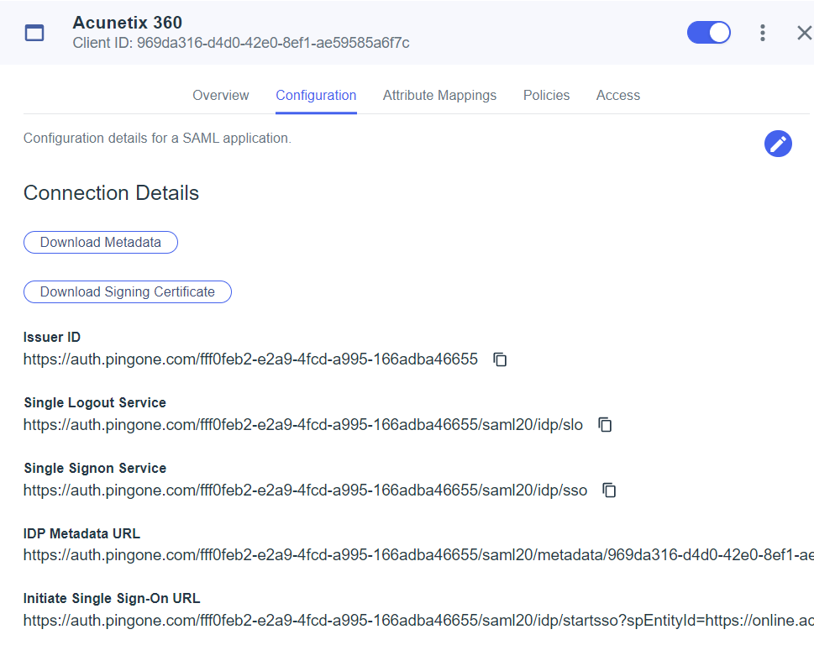Select the Issuer ID URL text
The image size is (814, 661).
tap(250, 359)
